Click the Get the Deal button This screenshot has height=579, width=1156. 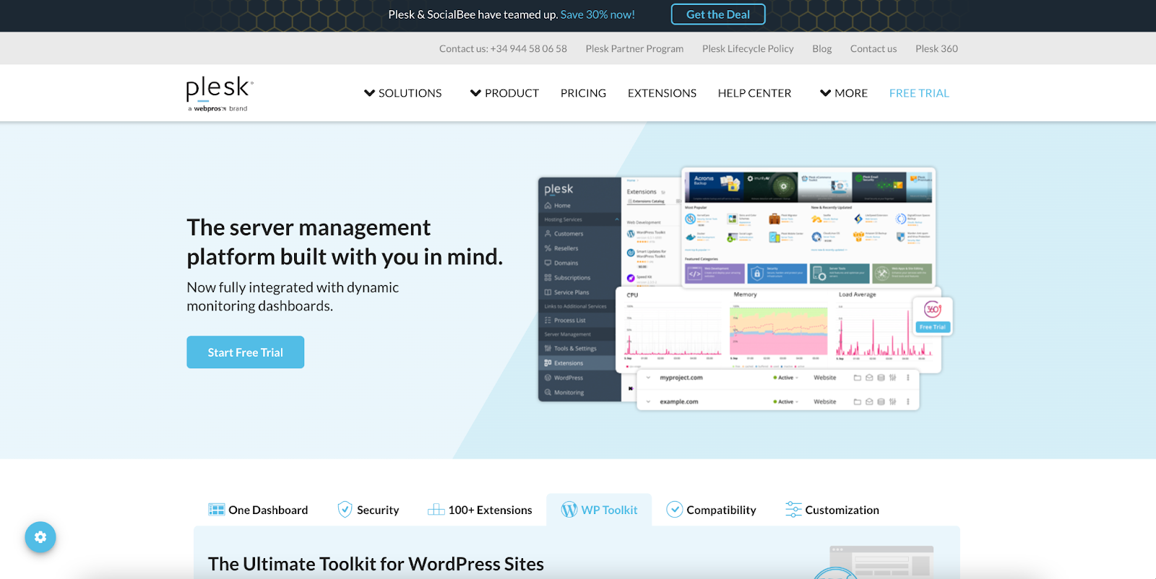pos(718,14)
